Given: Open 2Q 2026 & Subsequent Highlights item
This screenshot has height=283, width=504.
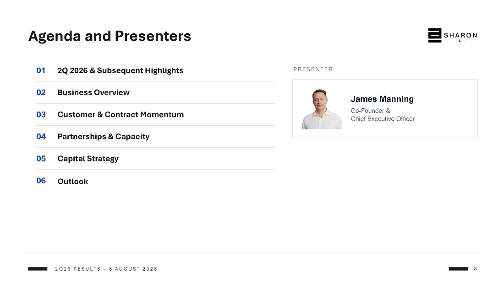Looking at the screenshot, I should 120,70.
